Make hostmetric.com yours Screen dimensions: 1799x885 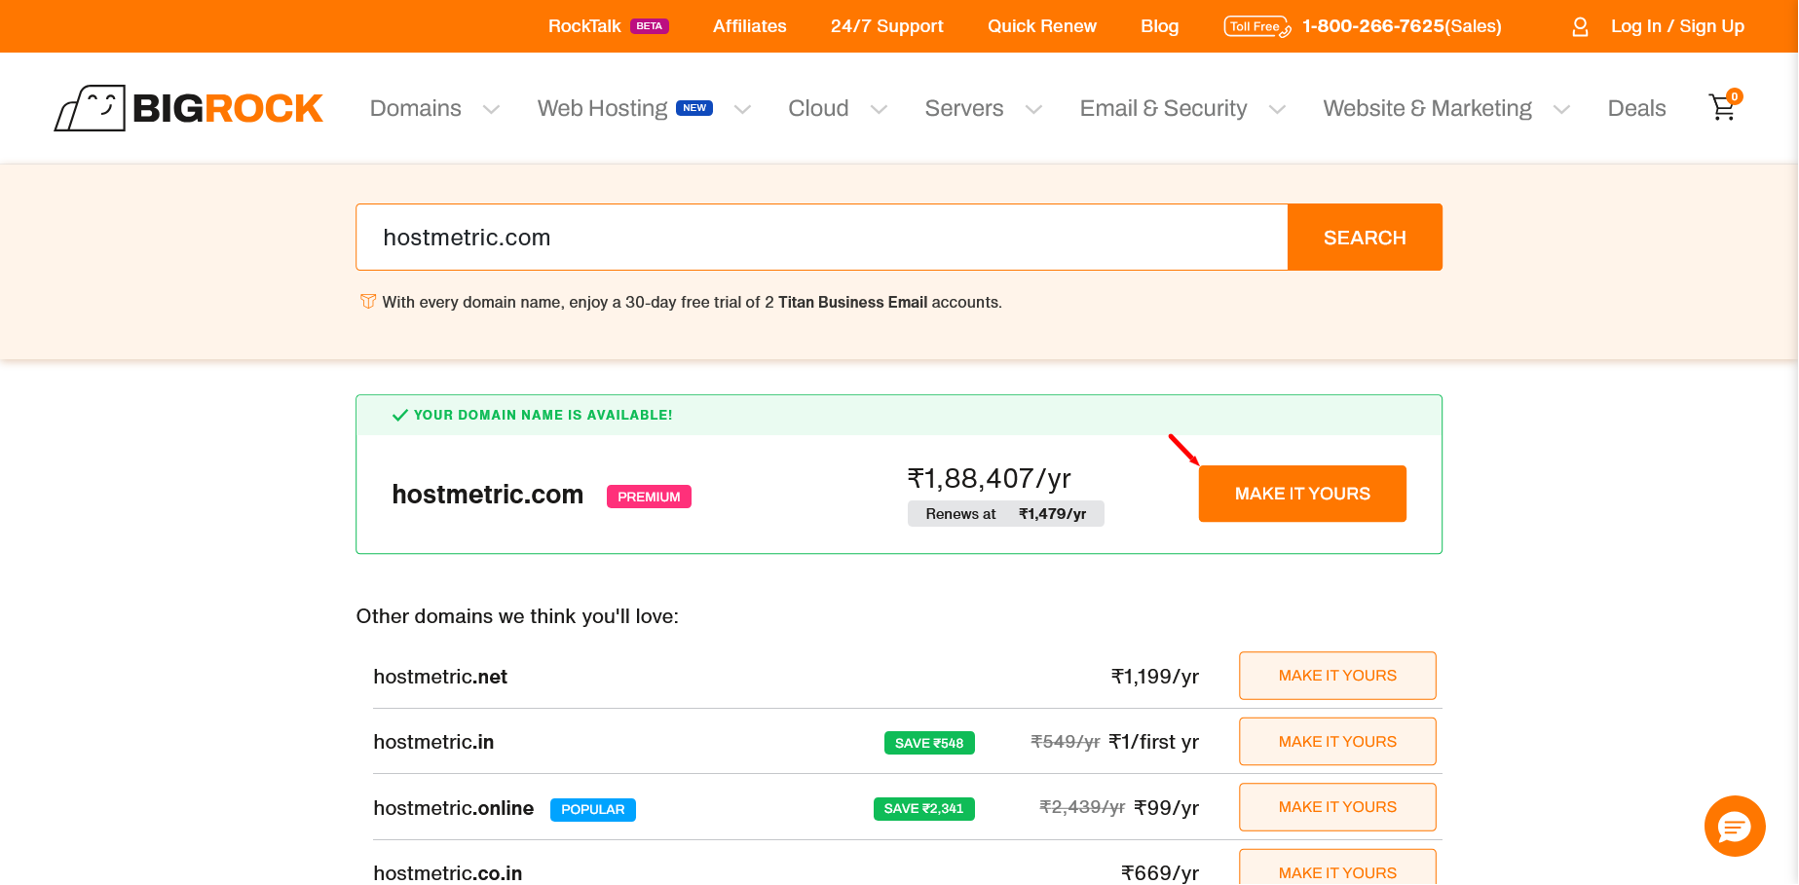[1302, 494]
